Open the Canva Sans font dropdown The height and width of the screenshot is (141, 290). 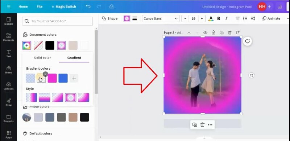[161, 18]
